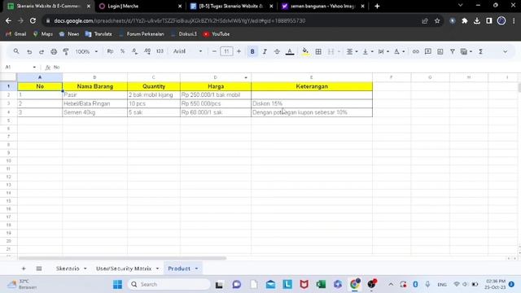Open filter views dropdown
Image resolution: width=521 pixels, height=293 pixels.
click(466, 51)
